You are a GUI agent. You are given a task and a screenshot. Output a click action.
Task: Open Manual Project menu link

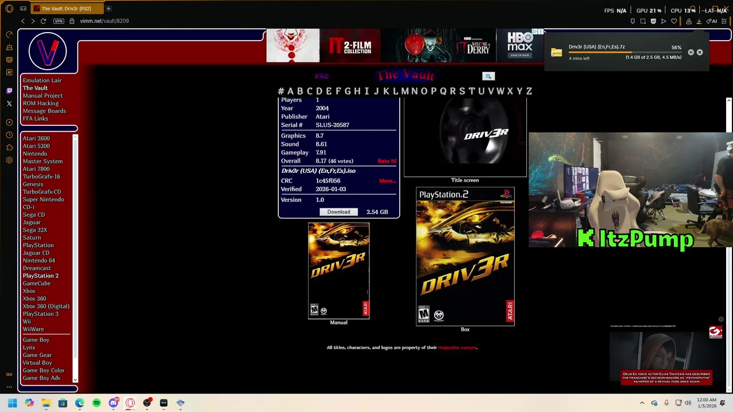(42, 96)
